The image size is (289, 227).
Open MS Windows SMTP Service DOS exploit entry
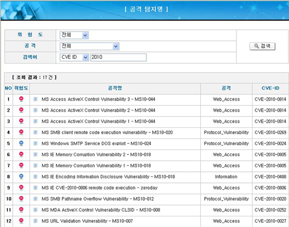click(x=96, y=144)
